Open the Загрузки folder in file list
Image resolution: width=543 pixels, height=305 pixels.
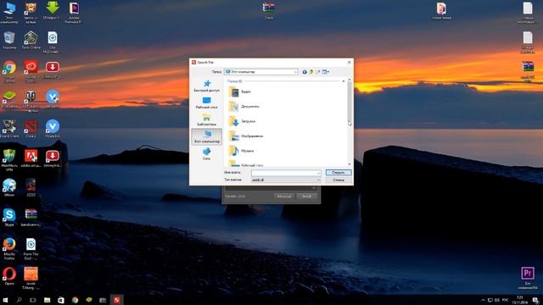pyautogui.click(x=242, y=121)
